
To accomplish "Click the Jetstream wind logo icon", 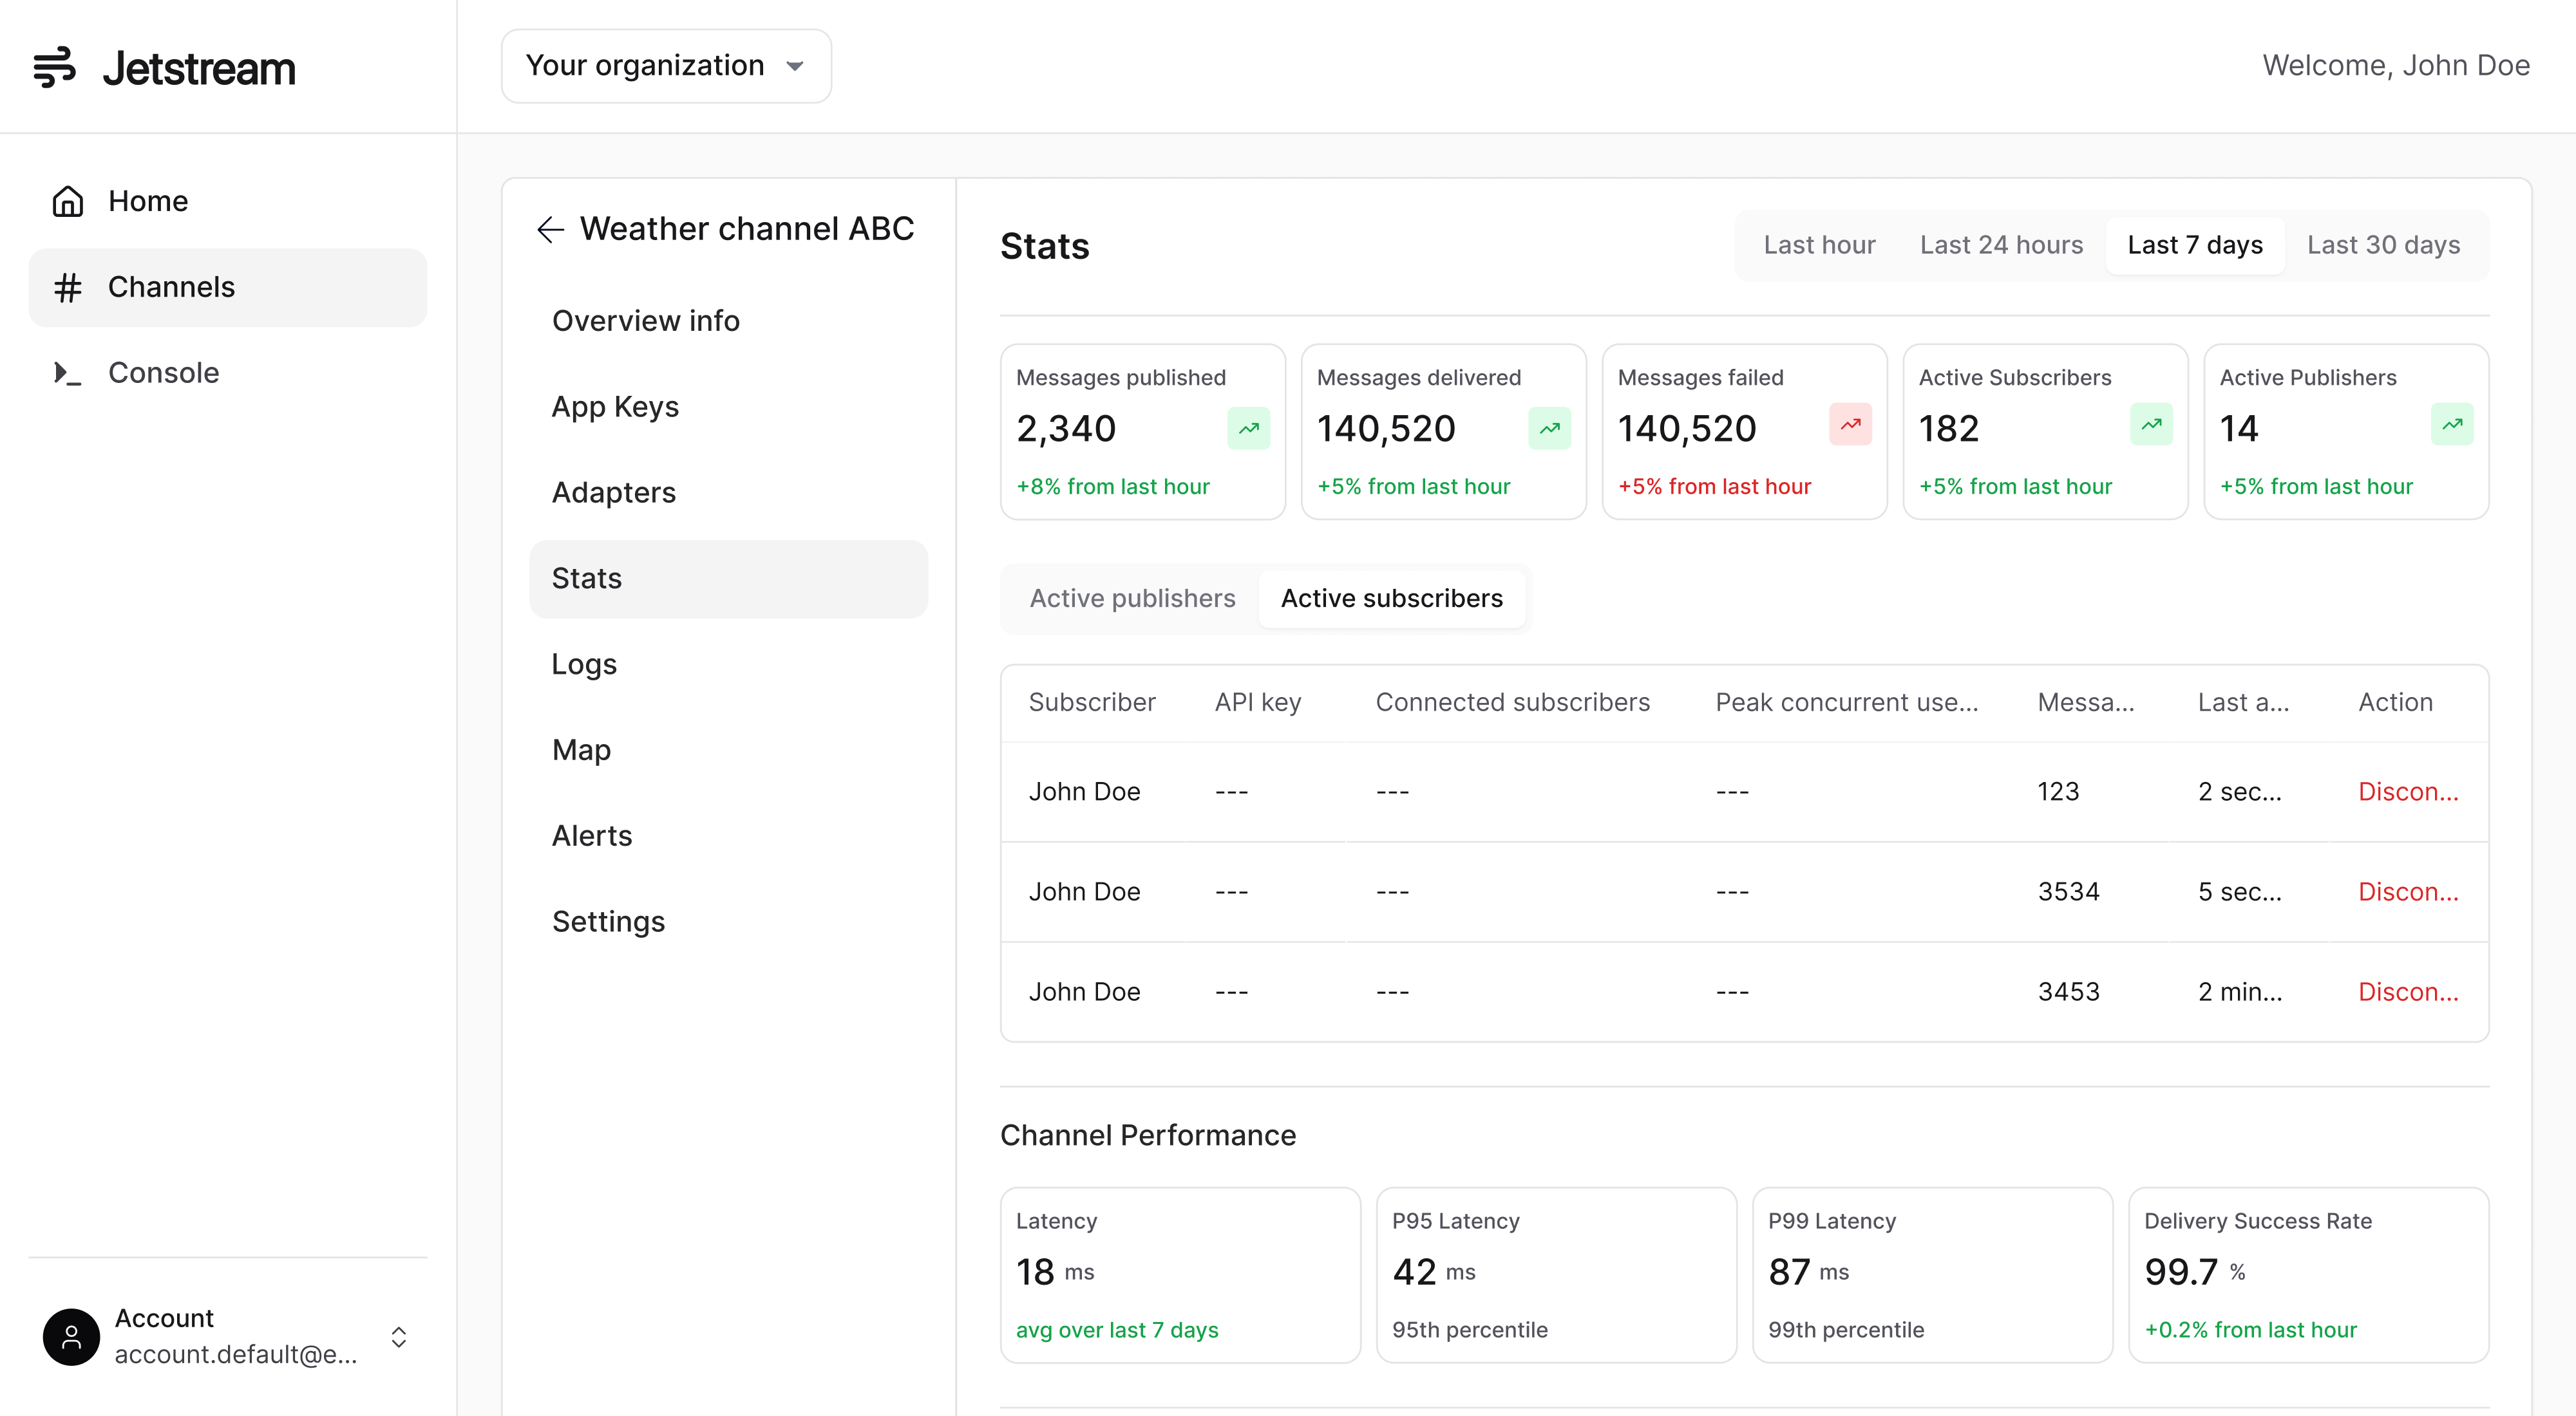I will click(x=54, y=67).
